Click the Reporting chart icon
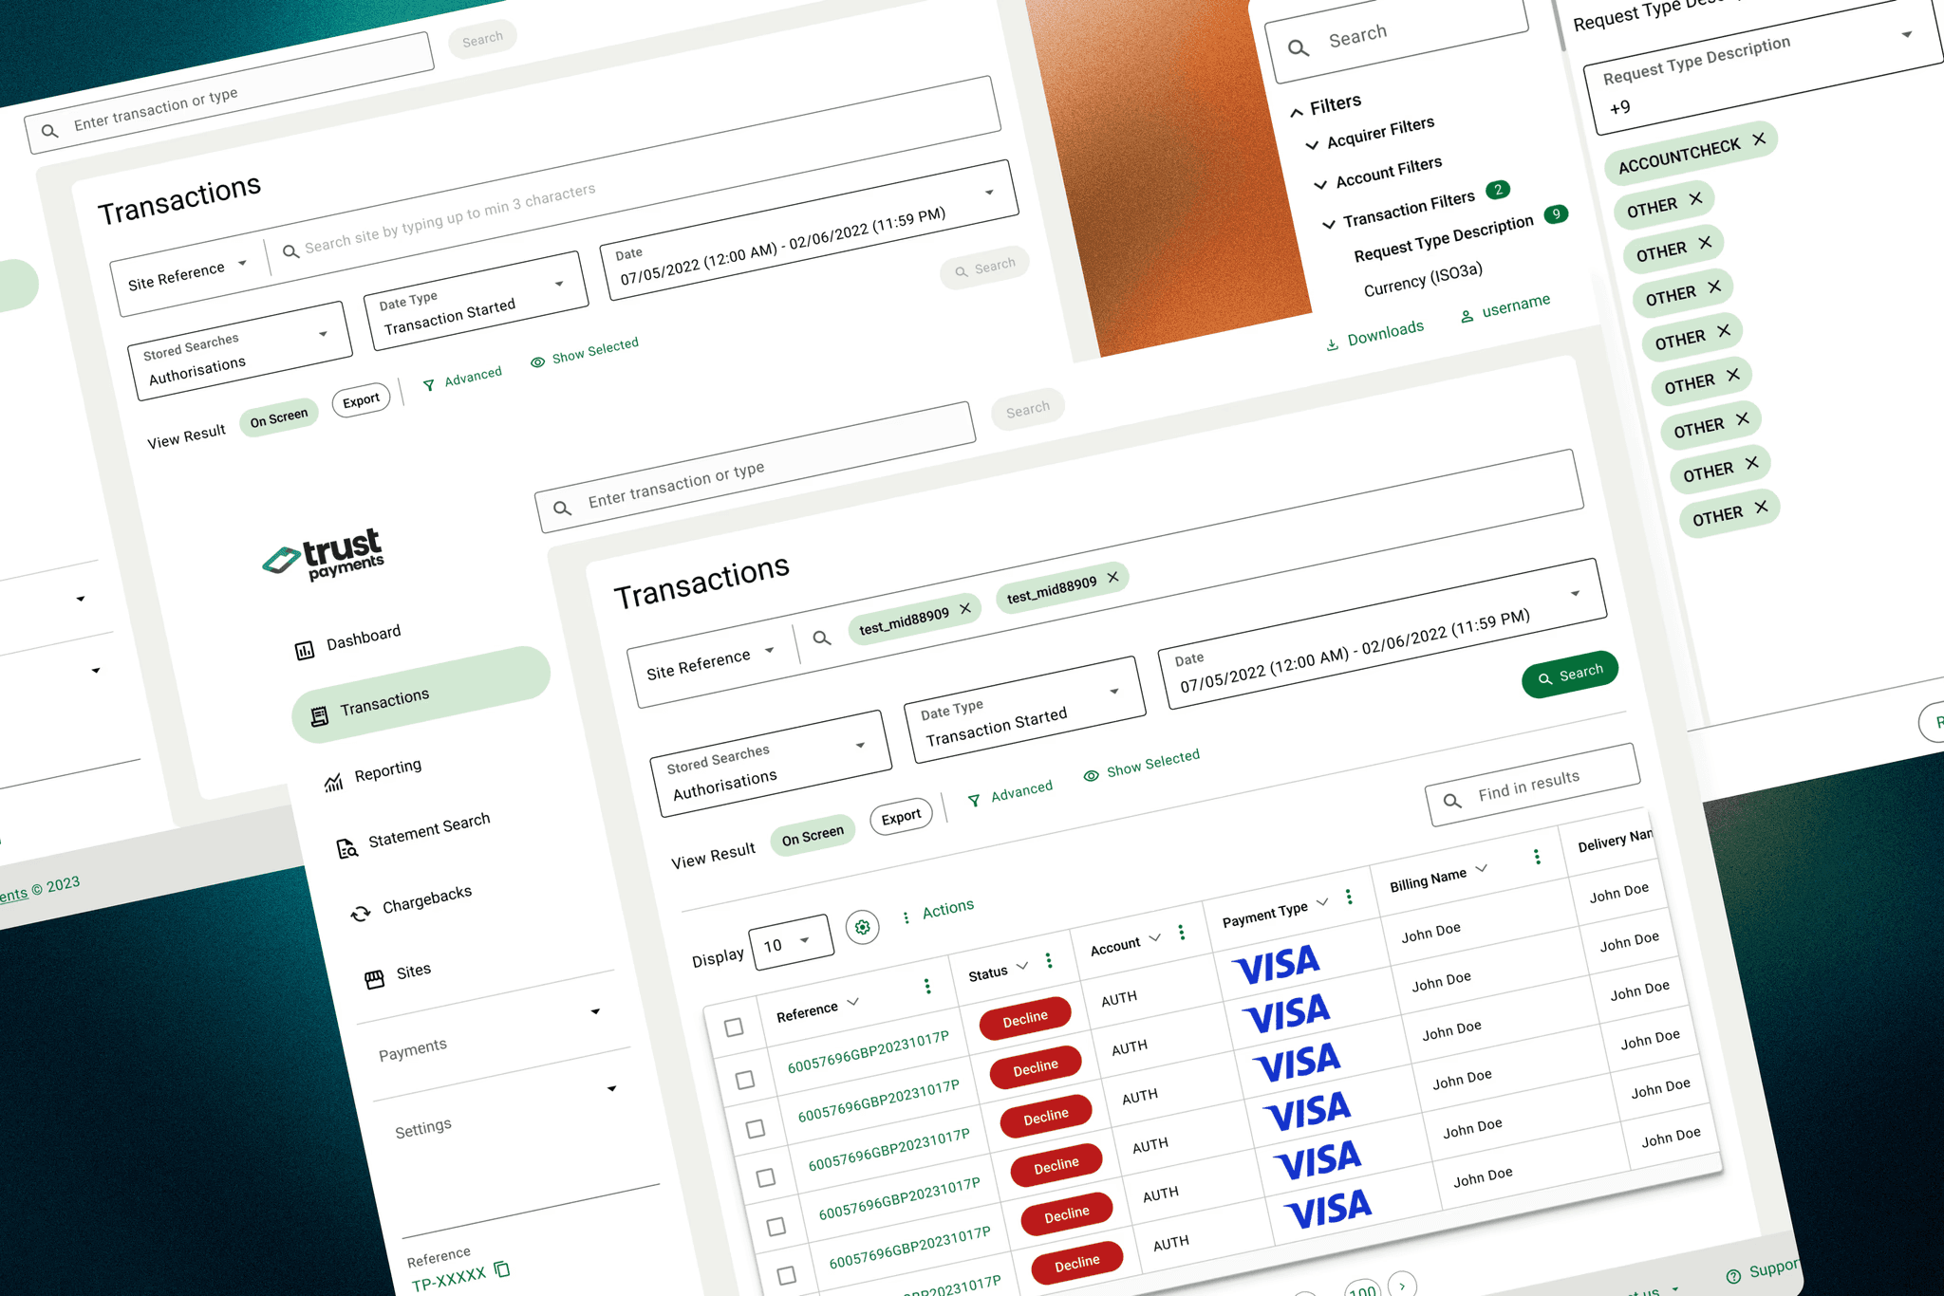The width and height of the screenshot is (1944, 1296). pos(333,783)
